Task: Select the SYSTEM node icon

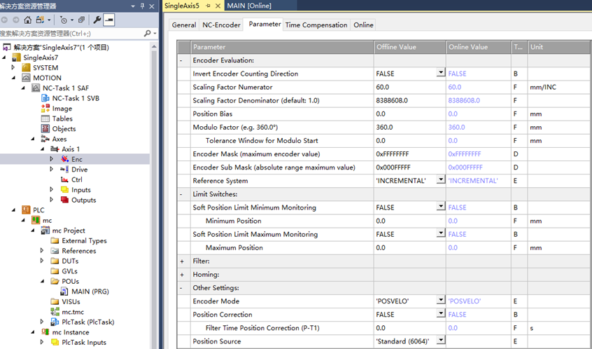Action: [26, 68]
